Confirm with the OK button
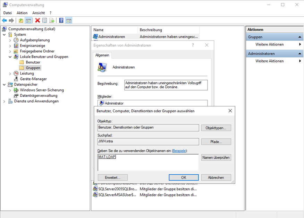The height and width of the screenshot is (218, 304). tap(184, 177)
